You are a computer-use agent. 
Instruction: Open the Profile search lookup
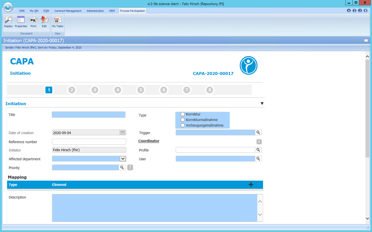click(x=258, y=150)
